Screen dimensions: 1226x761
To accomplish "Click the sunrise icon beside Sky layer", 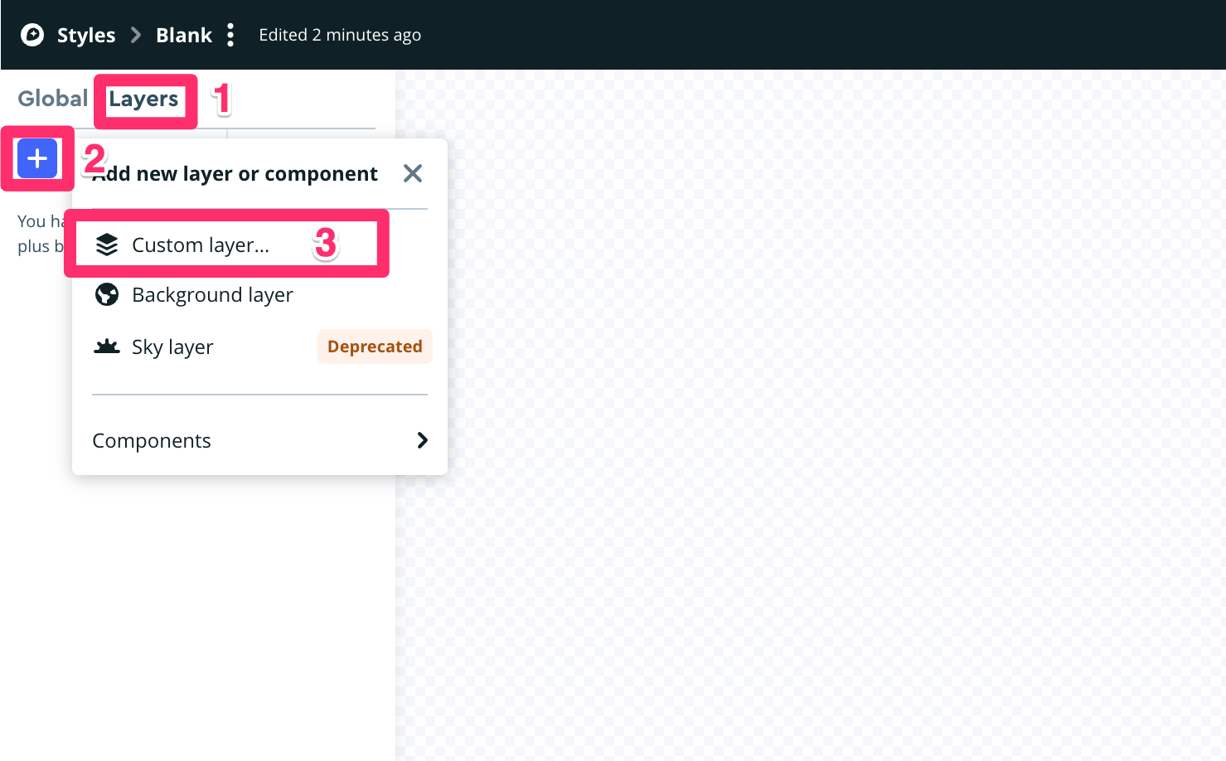I will point(107,347).
